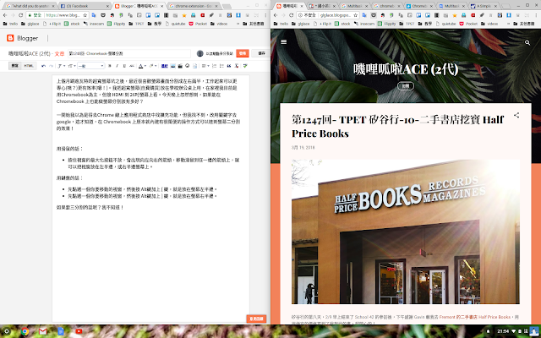Apply numbered list in Blogger editor

point(214,66)
